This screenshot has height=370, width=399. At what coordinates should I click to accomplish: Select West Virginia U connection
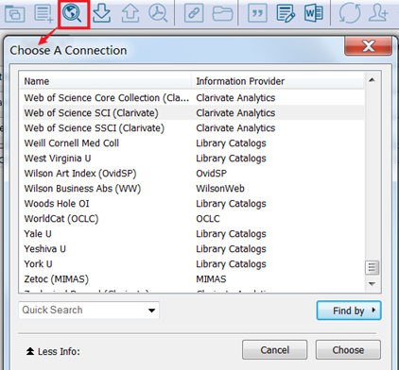(193, 159)
